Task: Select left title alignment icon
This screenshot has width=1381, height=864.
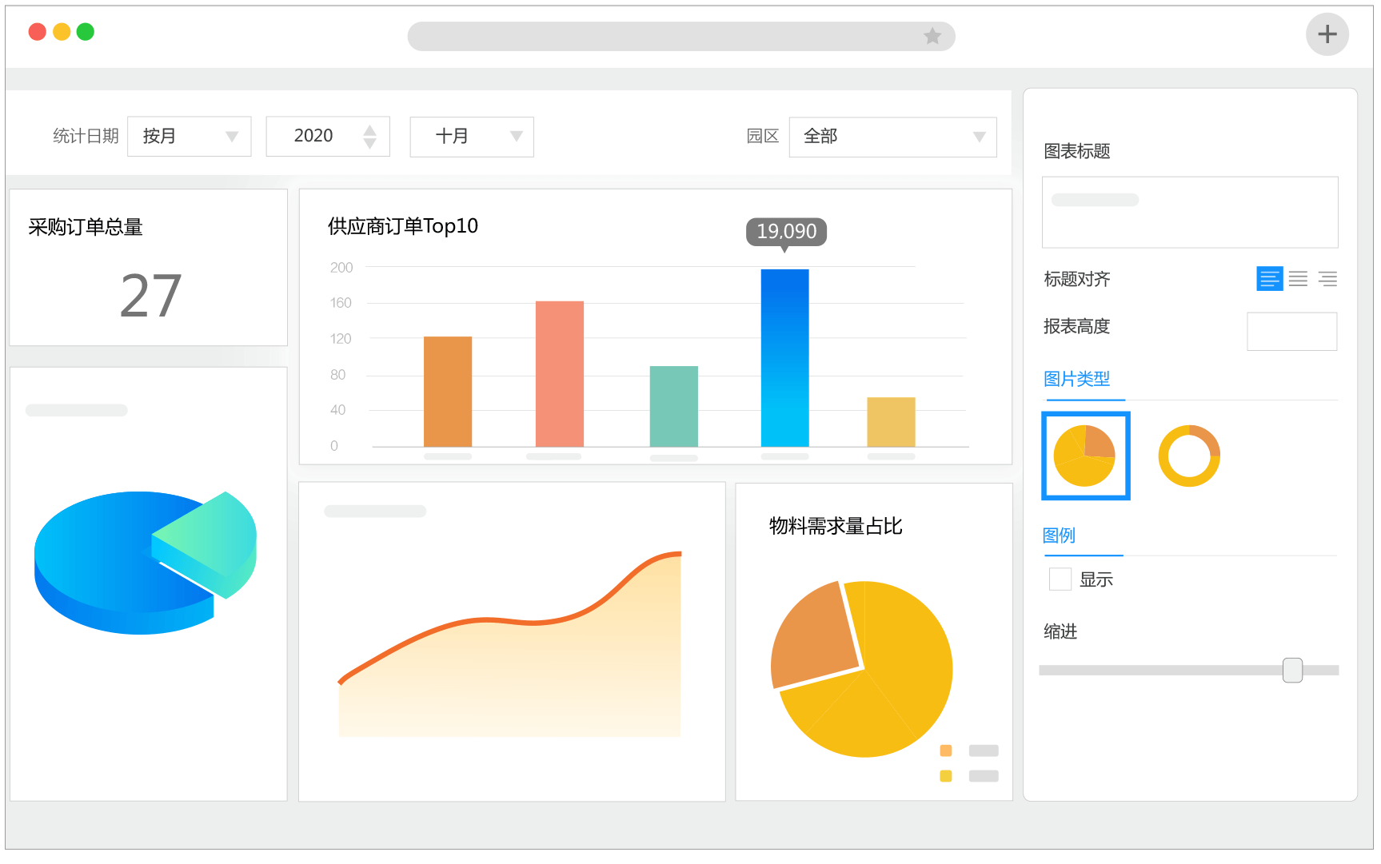Action: coord(1269,279)
